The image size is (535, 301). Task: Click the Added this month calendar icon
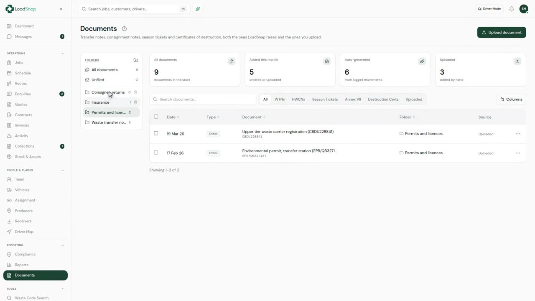[327, 61]
